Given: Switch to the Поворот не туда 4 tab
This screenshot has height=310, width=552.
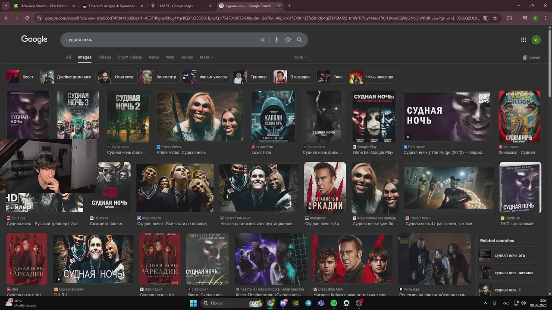Looking at the screenshot, I should [112, 6].
